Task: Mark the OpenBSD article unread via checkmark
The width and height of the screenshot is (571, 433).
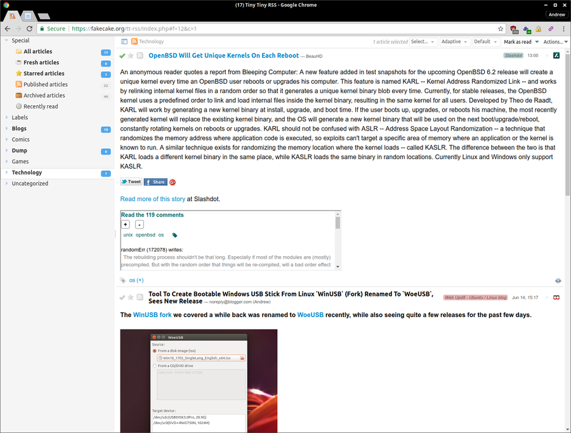Action: tap(122, 56)
